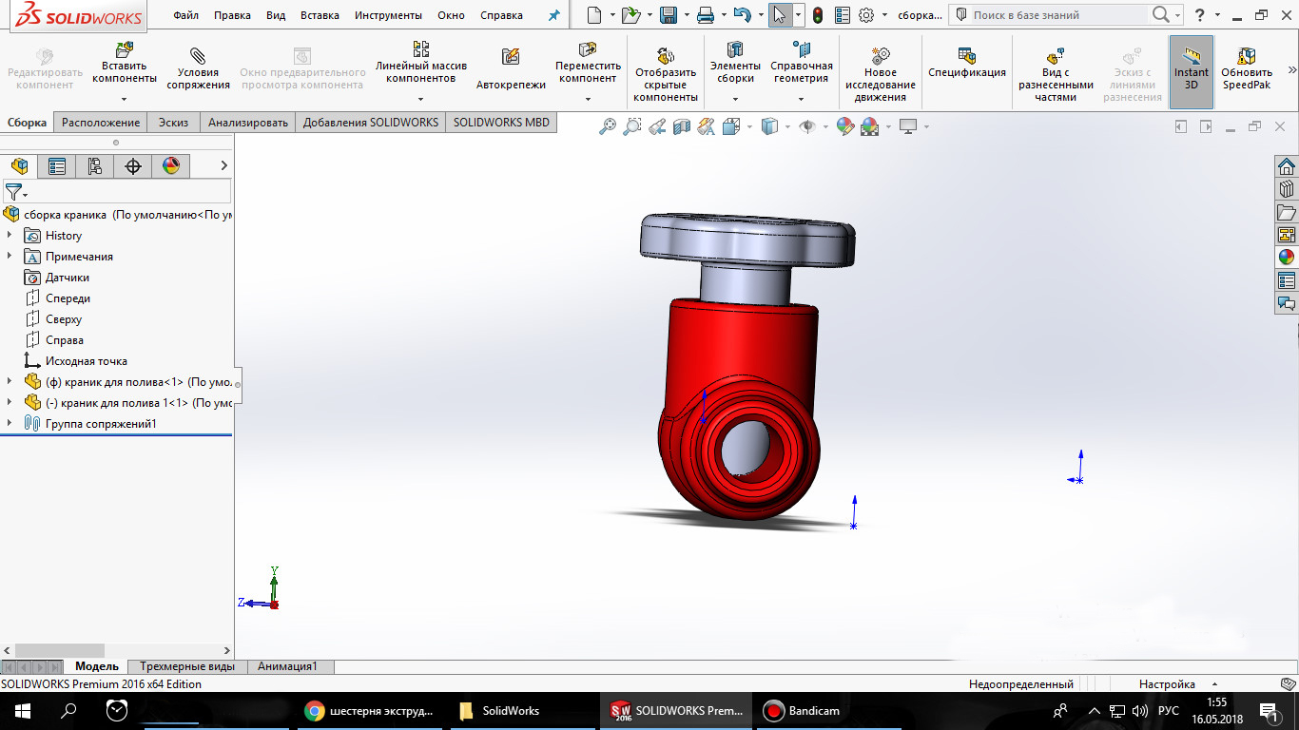This screenshot has width=1299, height=730.
Task: Open Assembly Features (Элементы сборки) icon
Action: (x=735, y=49)
